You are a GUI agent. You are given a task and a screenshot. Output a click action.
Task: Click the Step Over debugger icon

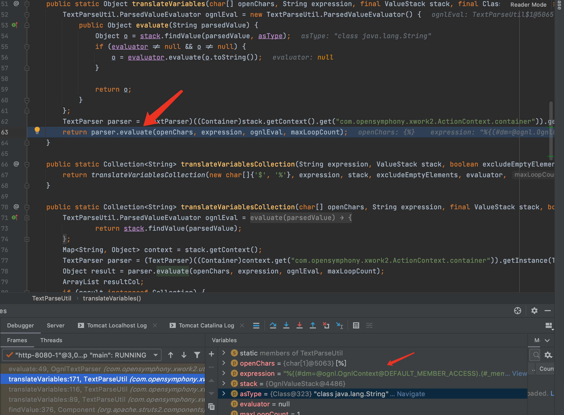273,325
